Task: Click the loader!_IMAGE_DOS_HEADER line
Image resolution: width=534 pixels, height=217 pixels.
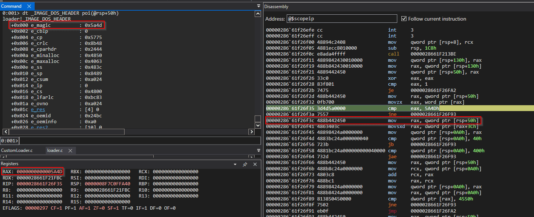Action: [x=36, y=19]
